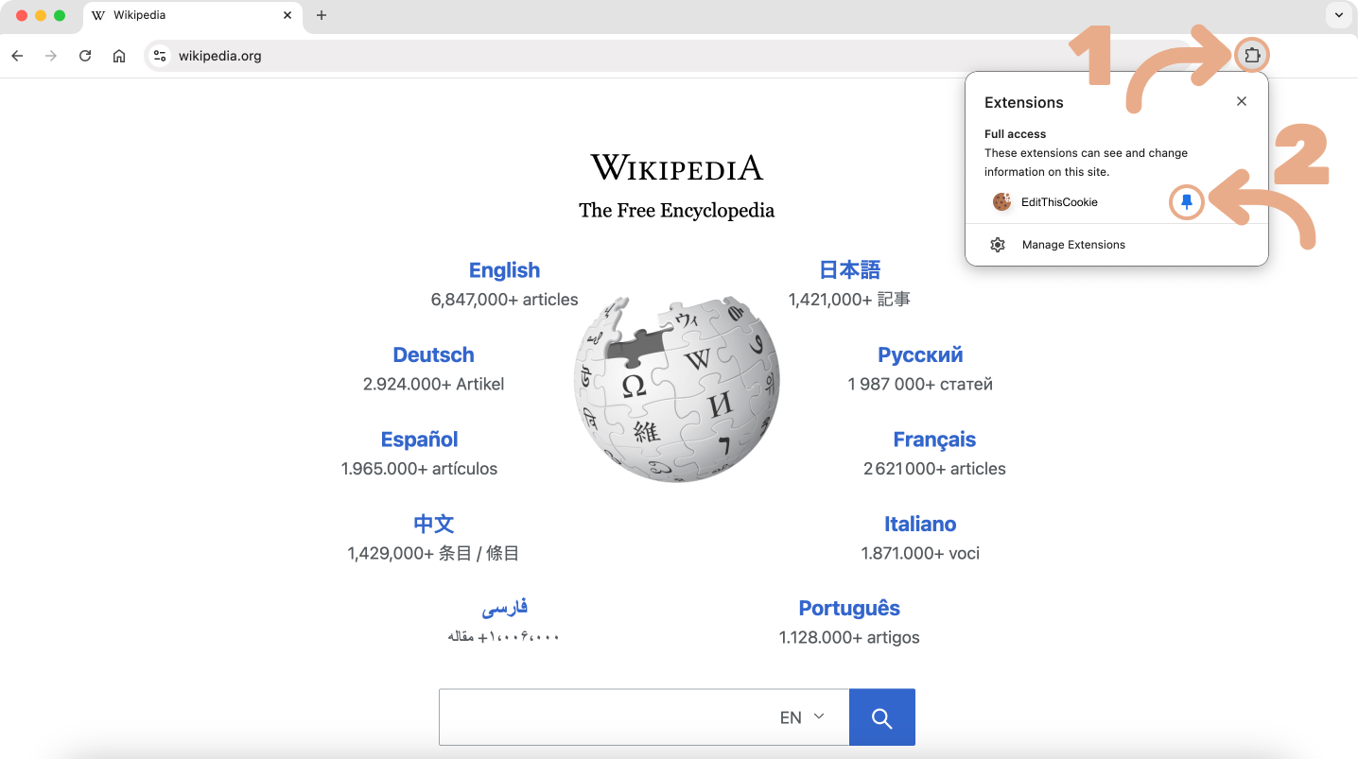Open the Deutsch Wikipedia link
The height and width of the screenshot is (759, 1358).
coord(433,355)
